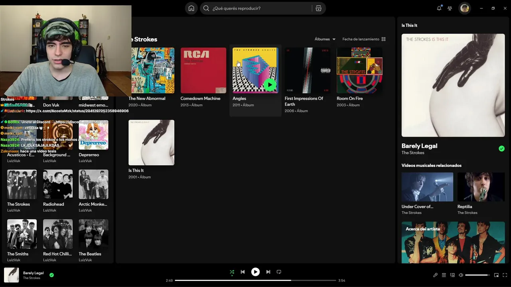
Task: Skip to next track
Action: 268,272
